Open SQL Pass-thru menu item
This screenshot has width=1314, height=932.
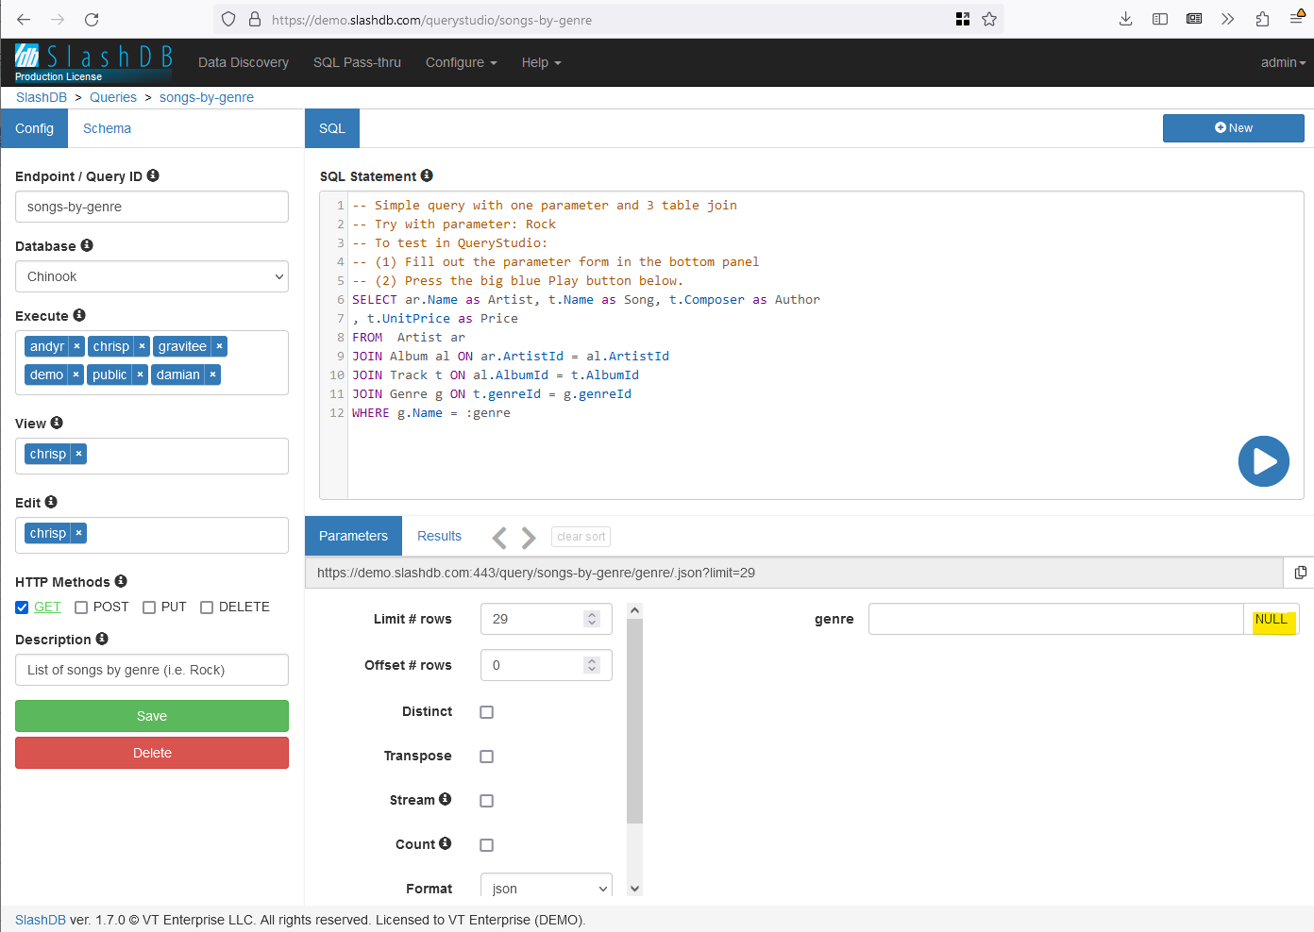(x=357, y=62)
